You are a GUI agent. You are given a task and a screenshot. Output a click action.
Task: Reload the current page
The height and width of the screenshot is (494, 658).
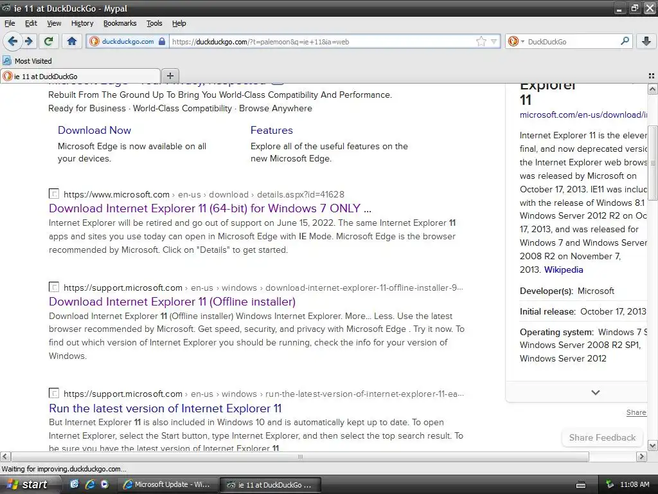49,41
